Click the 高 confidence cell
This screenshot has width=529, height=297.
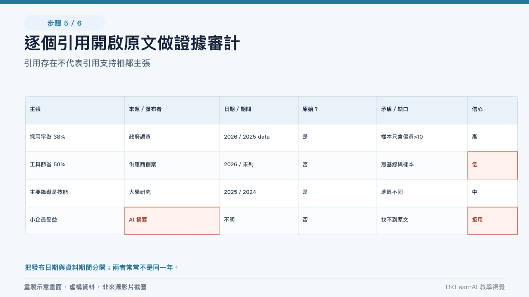[493, 137]
